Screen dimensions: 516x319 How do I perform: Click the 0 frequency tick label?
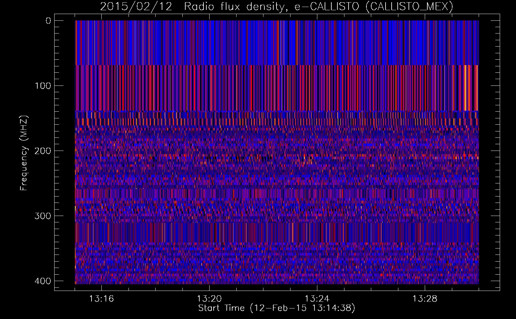tap(48, 21)
